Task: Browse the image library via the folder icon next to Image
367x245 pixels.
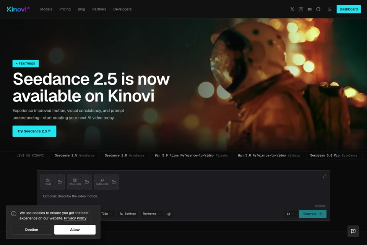Action: 60,182
